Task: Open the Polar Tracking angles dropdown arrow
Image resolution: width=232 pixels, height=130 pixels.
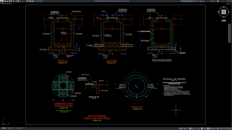Action: pos(194,129)
